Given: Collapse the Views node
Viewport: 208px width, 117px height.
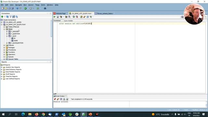Looking at the screenshot, I should pyautogui.click(x=4, y=29).
